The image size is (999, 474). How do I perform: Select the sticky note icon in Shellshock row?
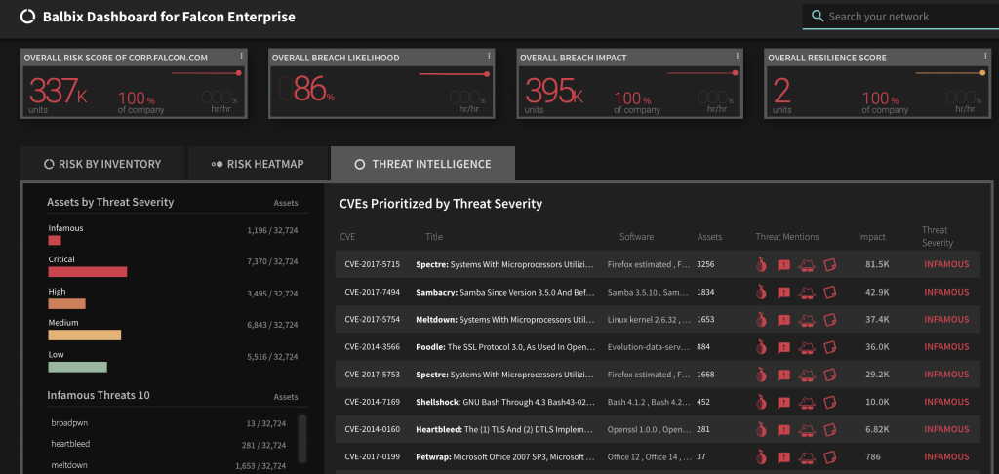pos(829,402)
